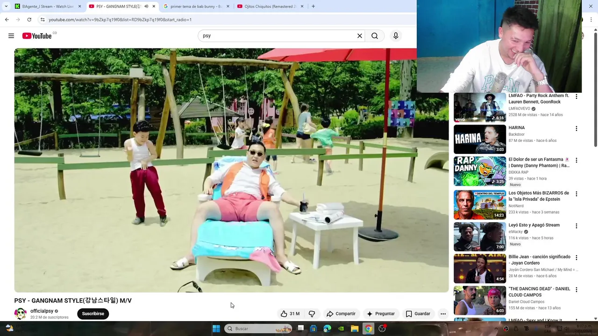
Task: Click the Guardar save button
Action: coord(418,314)
